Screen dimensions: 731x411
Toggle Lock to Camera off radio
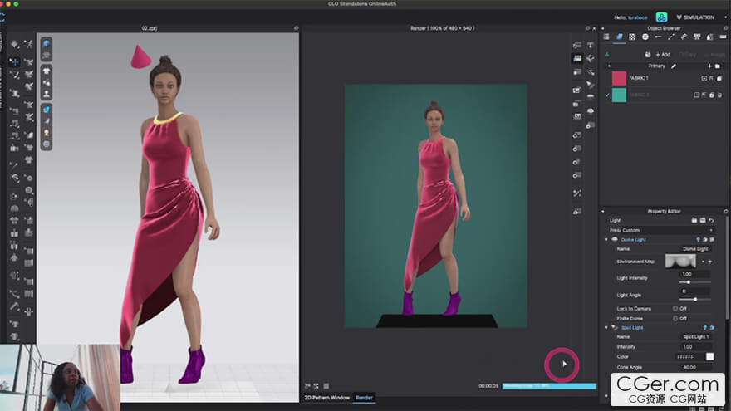(675, 308)
